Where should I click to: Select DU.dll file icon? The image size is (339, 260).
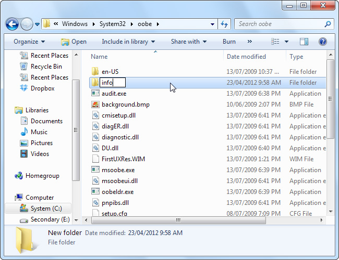[x=95, y=148]
